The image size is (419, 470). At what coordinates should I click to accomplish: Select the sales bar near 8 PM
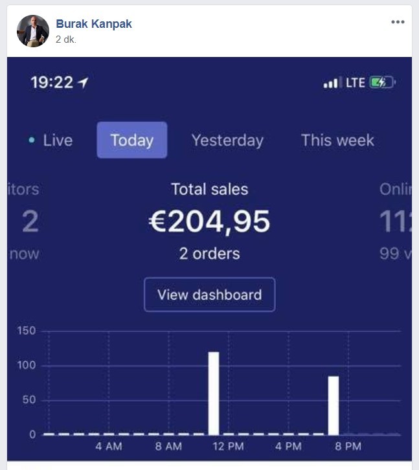click(x=334, y=405)
